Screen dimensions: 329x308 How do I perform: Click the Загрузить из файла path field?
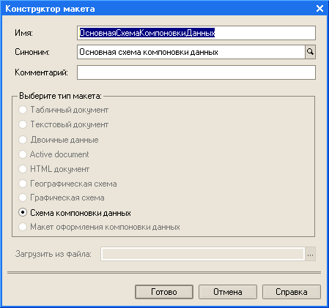[203, 254]
